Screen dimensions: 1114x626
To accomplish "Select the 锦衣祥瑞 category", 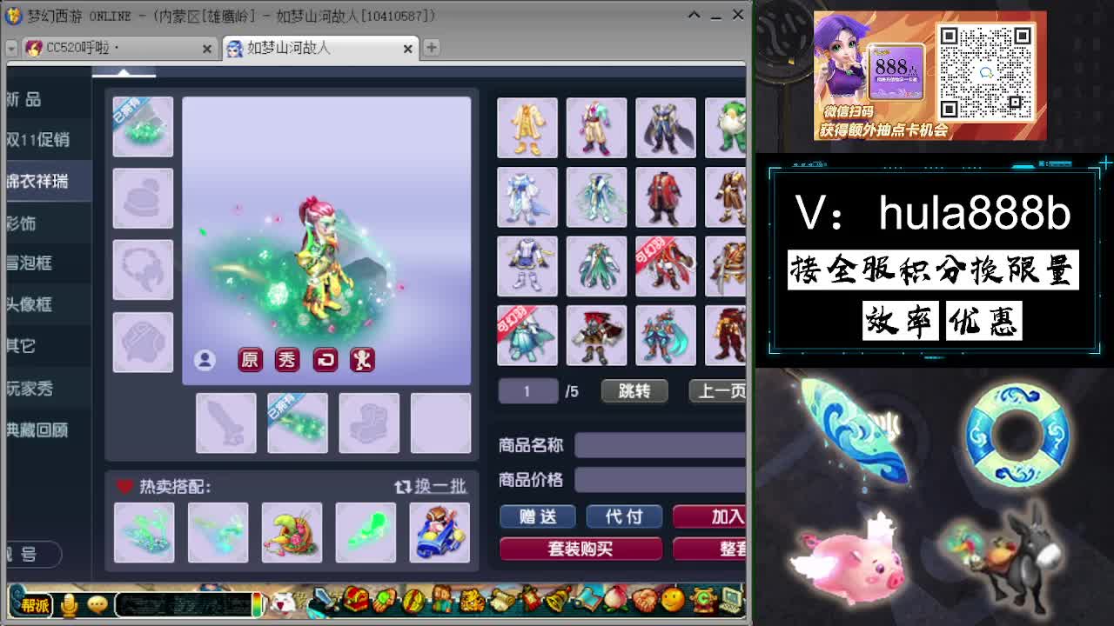I will (48, 181).
